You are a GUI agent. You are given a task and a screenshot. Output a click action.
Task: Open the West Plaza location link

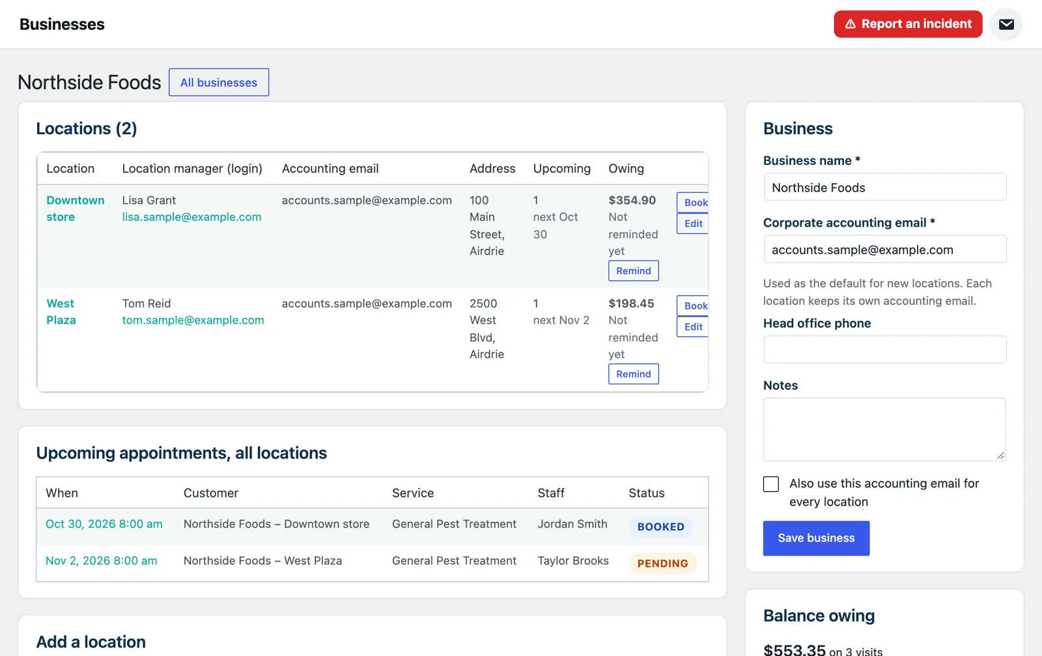pos(61,312)
